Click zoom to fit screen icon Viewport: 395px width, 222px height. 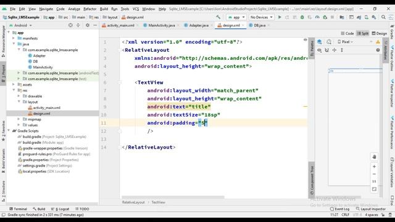374,189
